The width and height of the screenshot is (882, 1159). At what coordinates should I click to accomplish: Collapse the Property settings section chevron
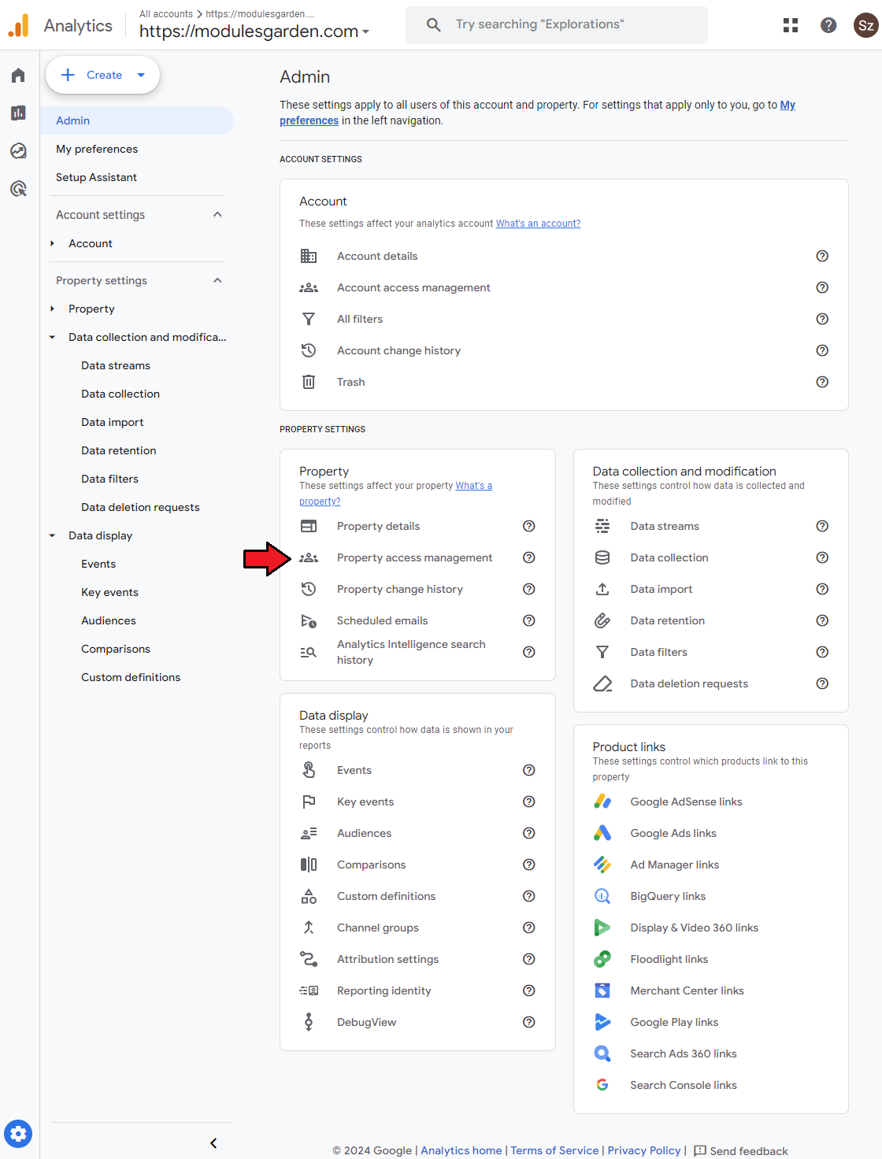(x=217, y=280)
